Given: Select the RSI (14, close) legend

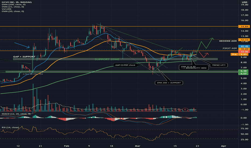Looking at the screenshot, I should click(x=10, y=127).
